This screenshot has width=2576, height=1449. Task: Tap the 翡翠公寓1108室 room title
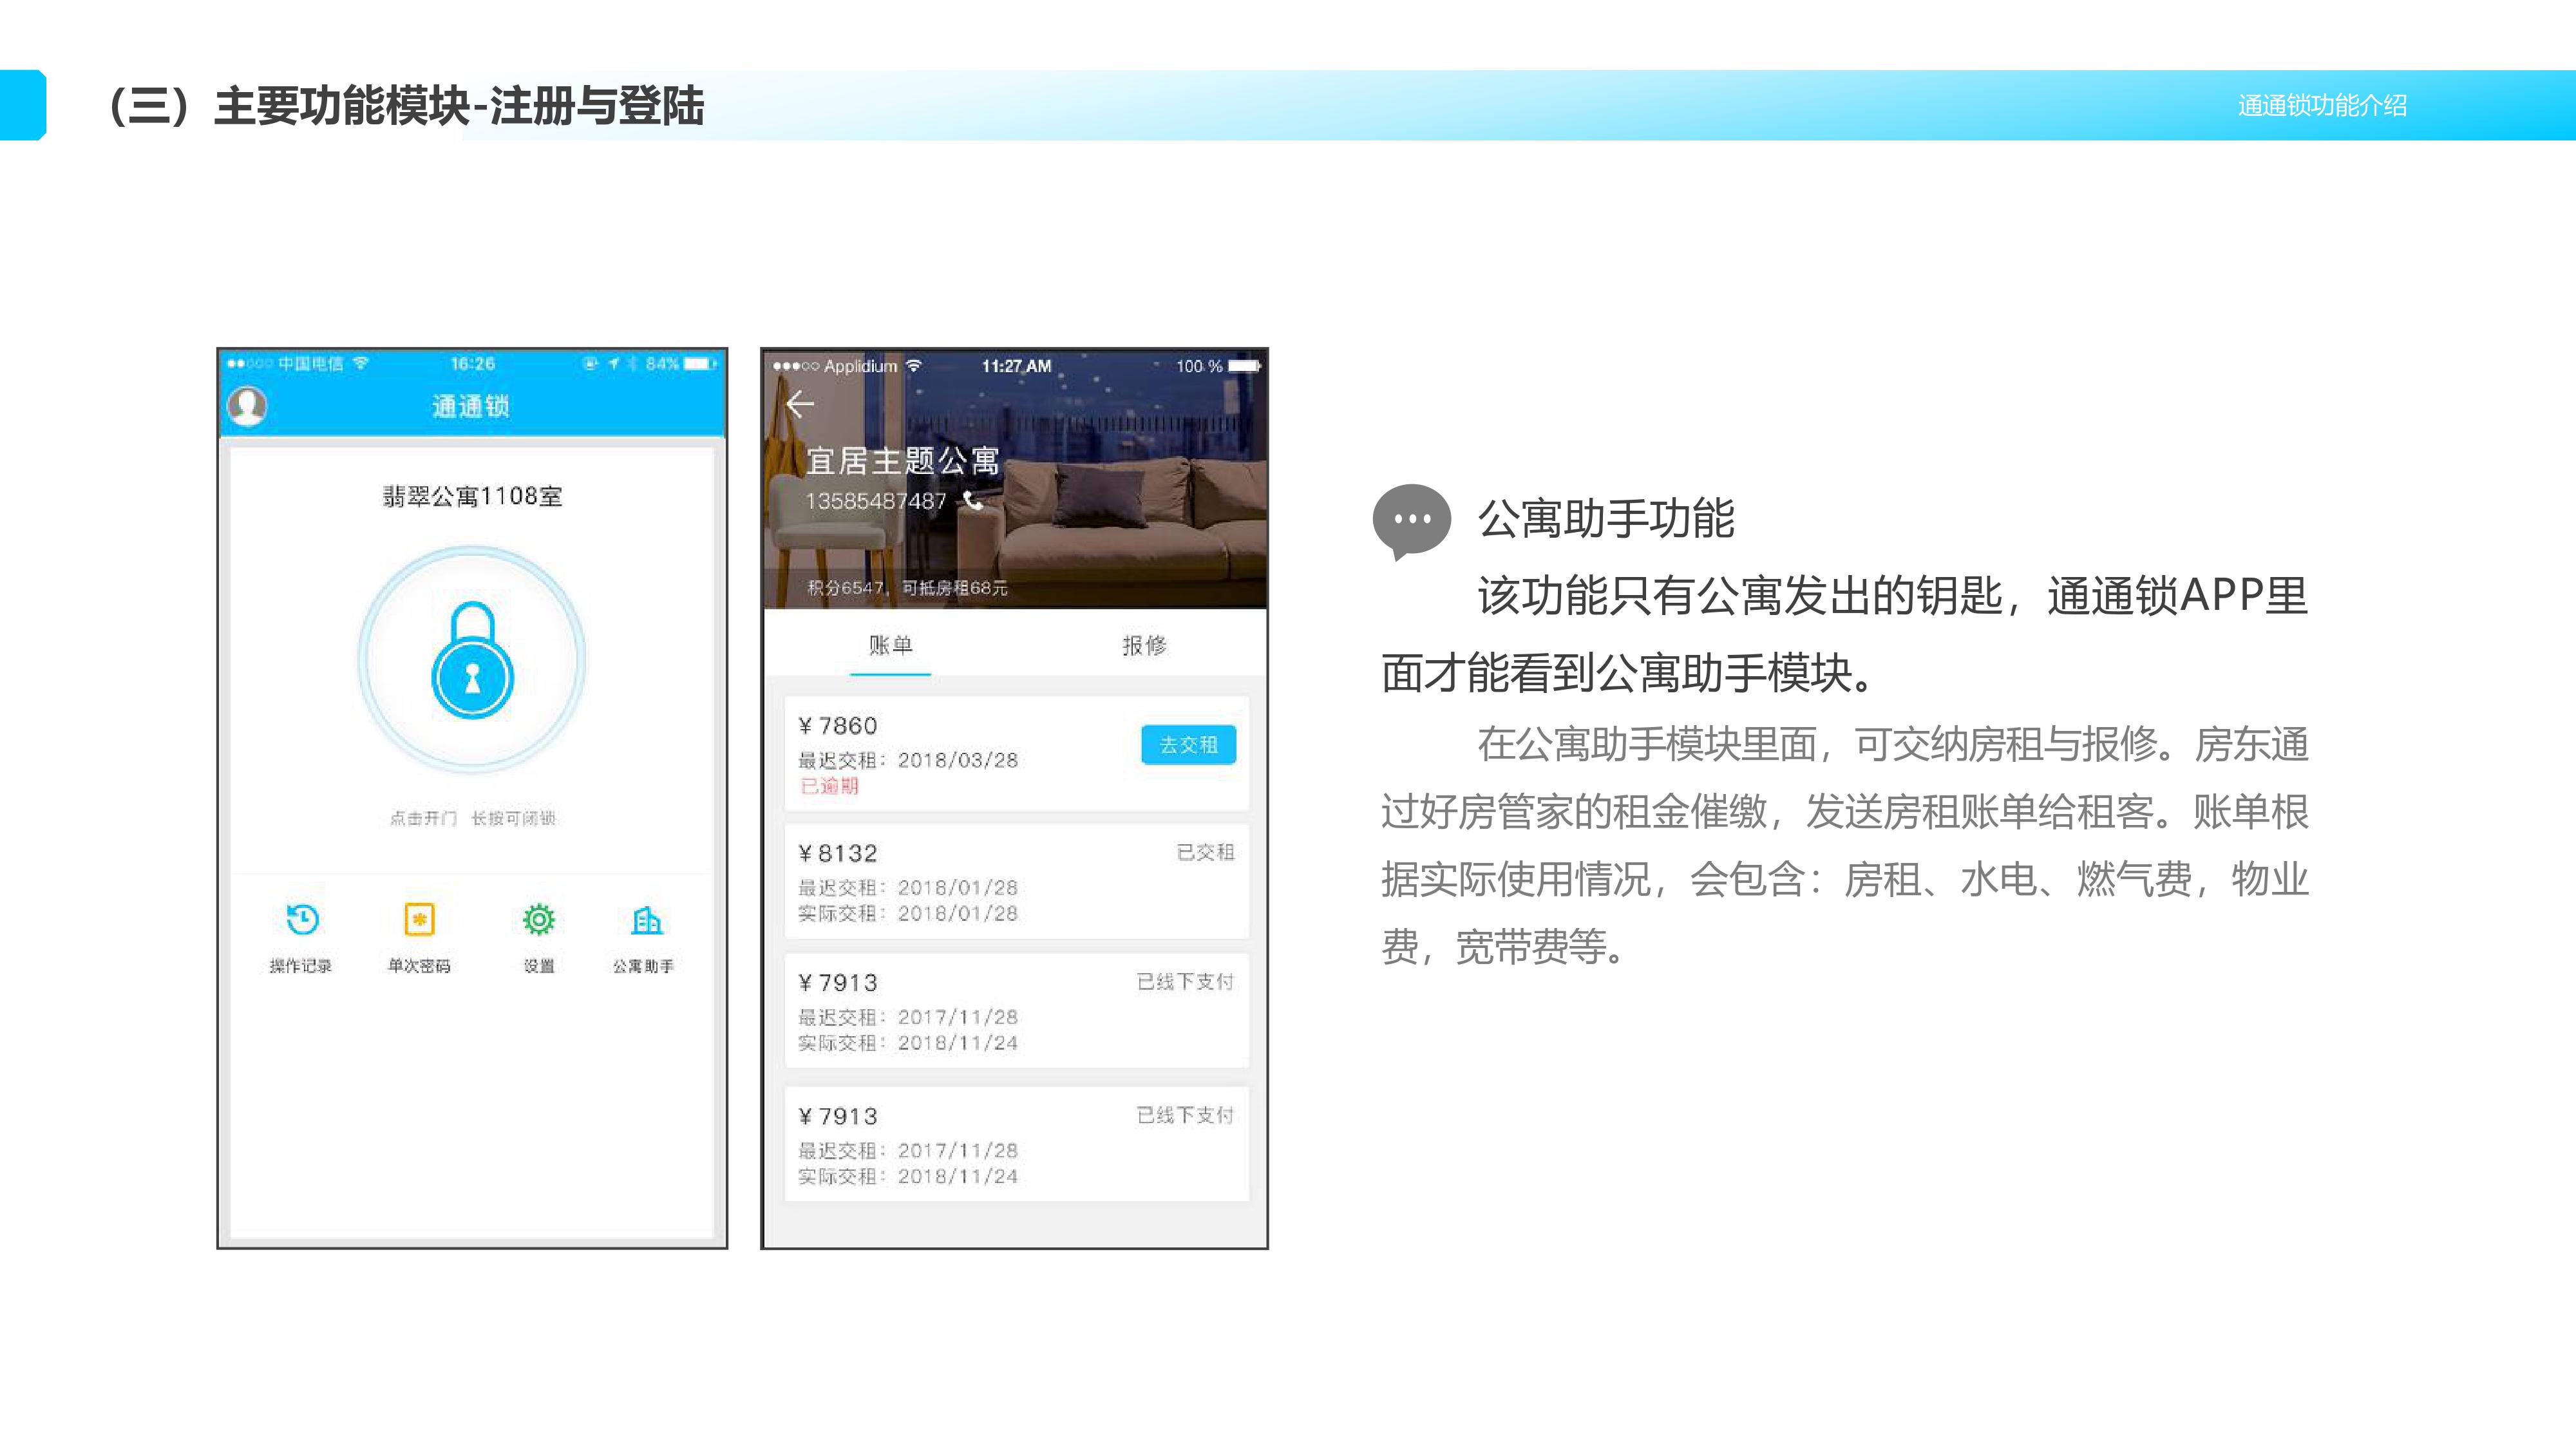[472, 497]
